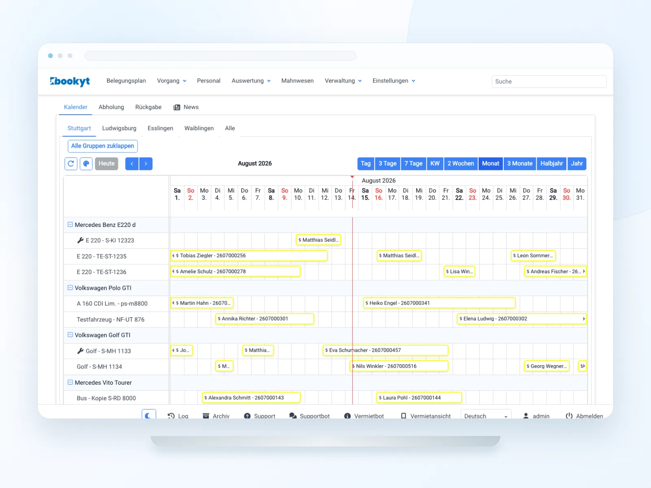Screen dimensions: 651x488
Task: Open Laura Pohl booking 2607000144
Action: [419, 398]
